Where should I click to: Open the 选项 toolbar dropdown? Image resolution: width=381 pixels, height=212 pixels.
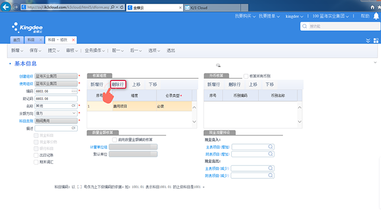(x=154, y=51)
